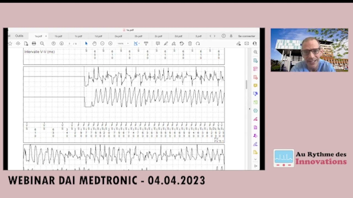Image resolution: width=353 pixels, height=198 pixels.
Task: Open the blue combine files tool in right panel
Action: click(x=255, y=94)
